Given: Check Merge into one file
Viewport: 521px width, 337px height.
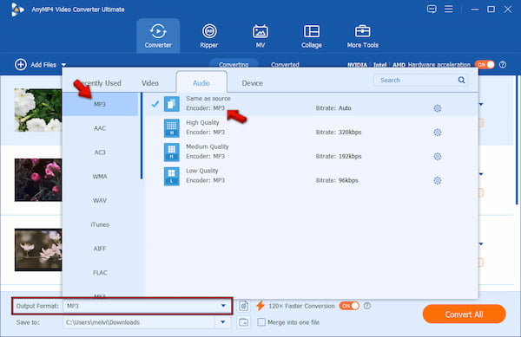Looking at the screenshot, I should coord(261,322).
